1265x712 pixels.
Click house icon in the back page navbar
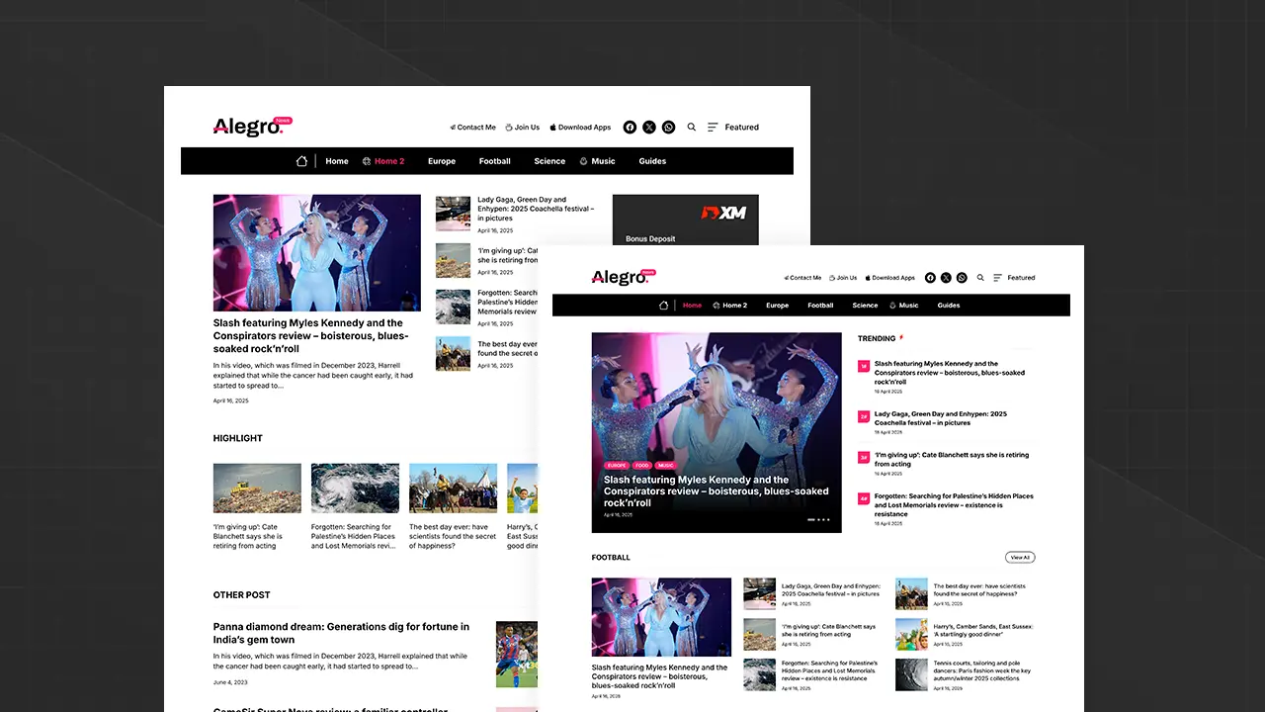pos(301,161)
